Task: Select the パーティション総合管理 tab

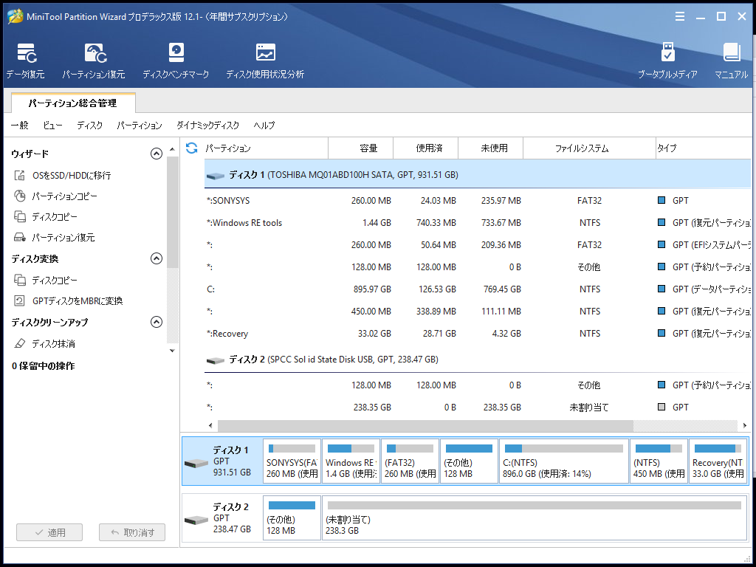Action: coord(73,103)
